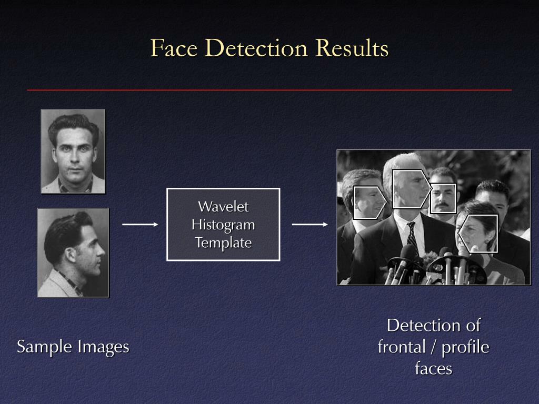Click the "Face Detection Results" slide title
539x404 pixels.
(269, 48)
